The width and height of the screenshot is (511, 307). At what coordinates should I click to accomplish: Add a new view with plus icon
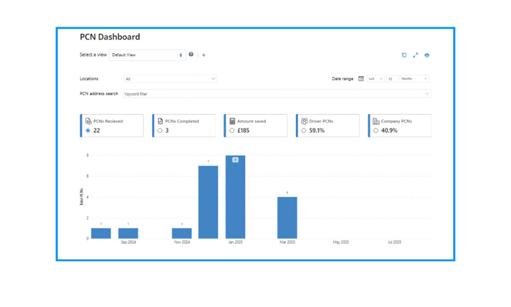click(x=204, y=55)
